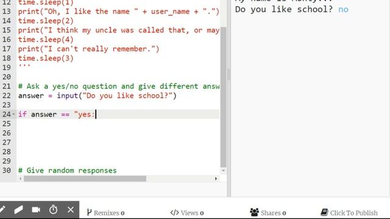This screenshot has height=219, width=390.
Task: Click the left arrow of the horizontal scrollbar
Action: [x=20, y=178]
